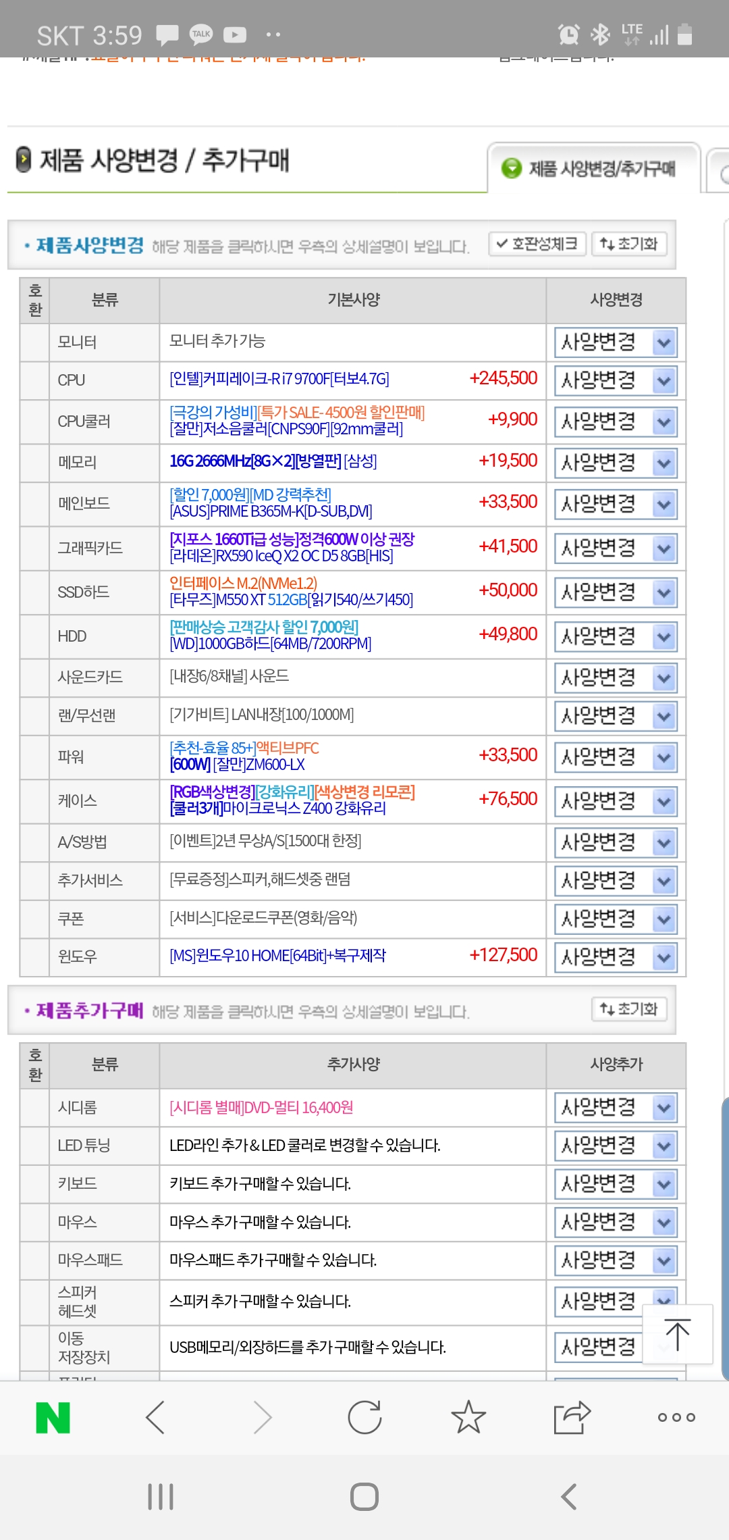Open the three-dot more menu
The width and height of the screenshot is (729, 1540).
pos(676,1417)
